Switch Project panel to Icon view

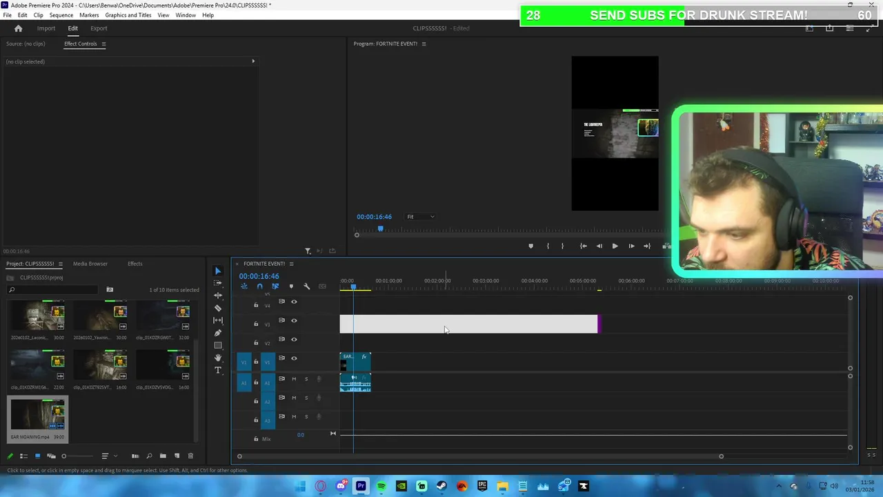(x=37, y=456)
